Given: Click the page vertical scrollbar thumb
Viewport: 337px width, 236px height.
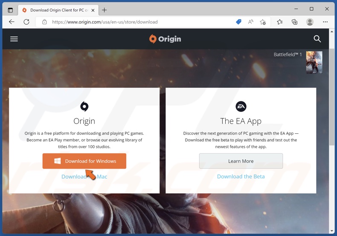Looking at the screenshot, I should pyautogui.click(x=332, y=97).
